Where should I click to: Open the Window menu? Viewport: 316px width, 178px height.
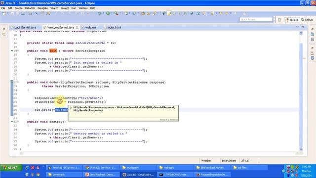[x=83, y=8]
